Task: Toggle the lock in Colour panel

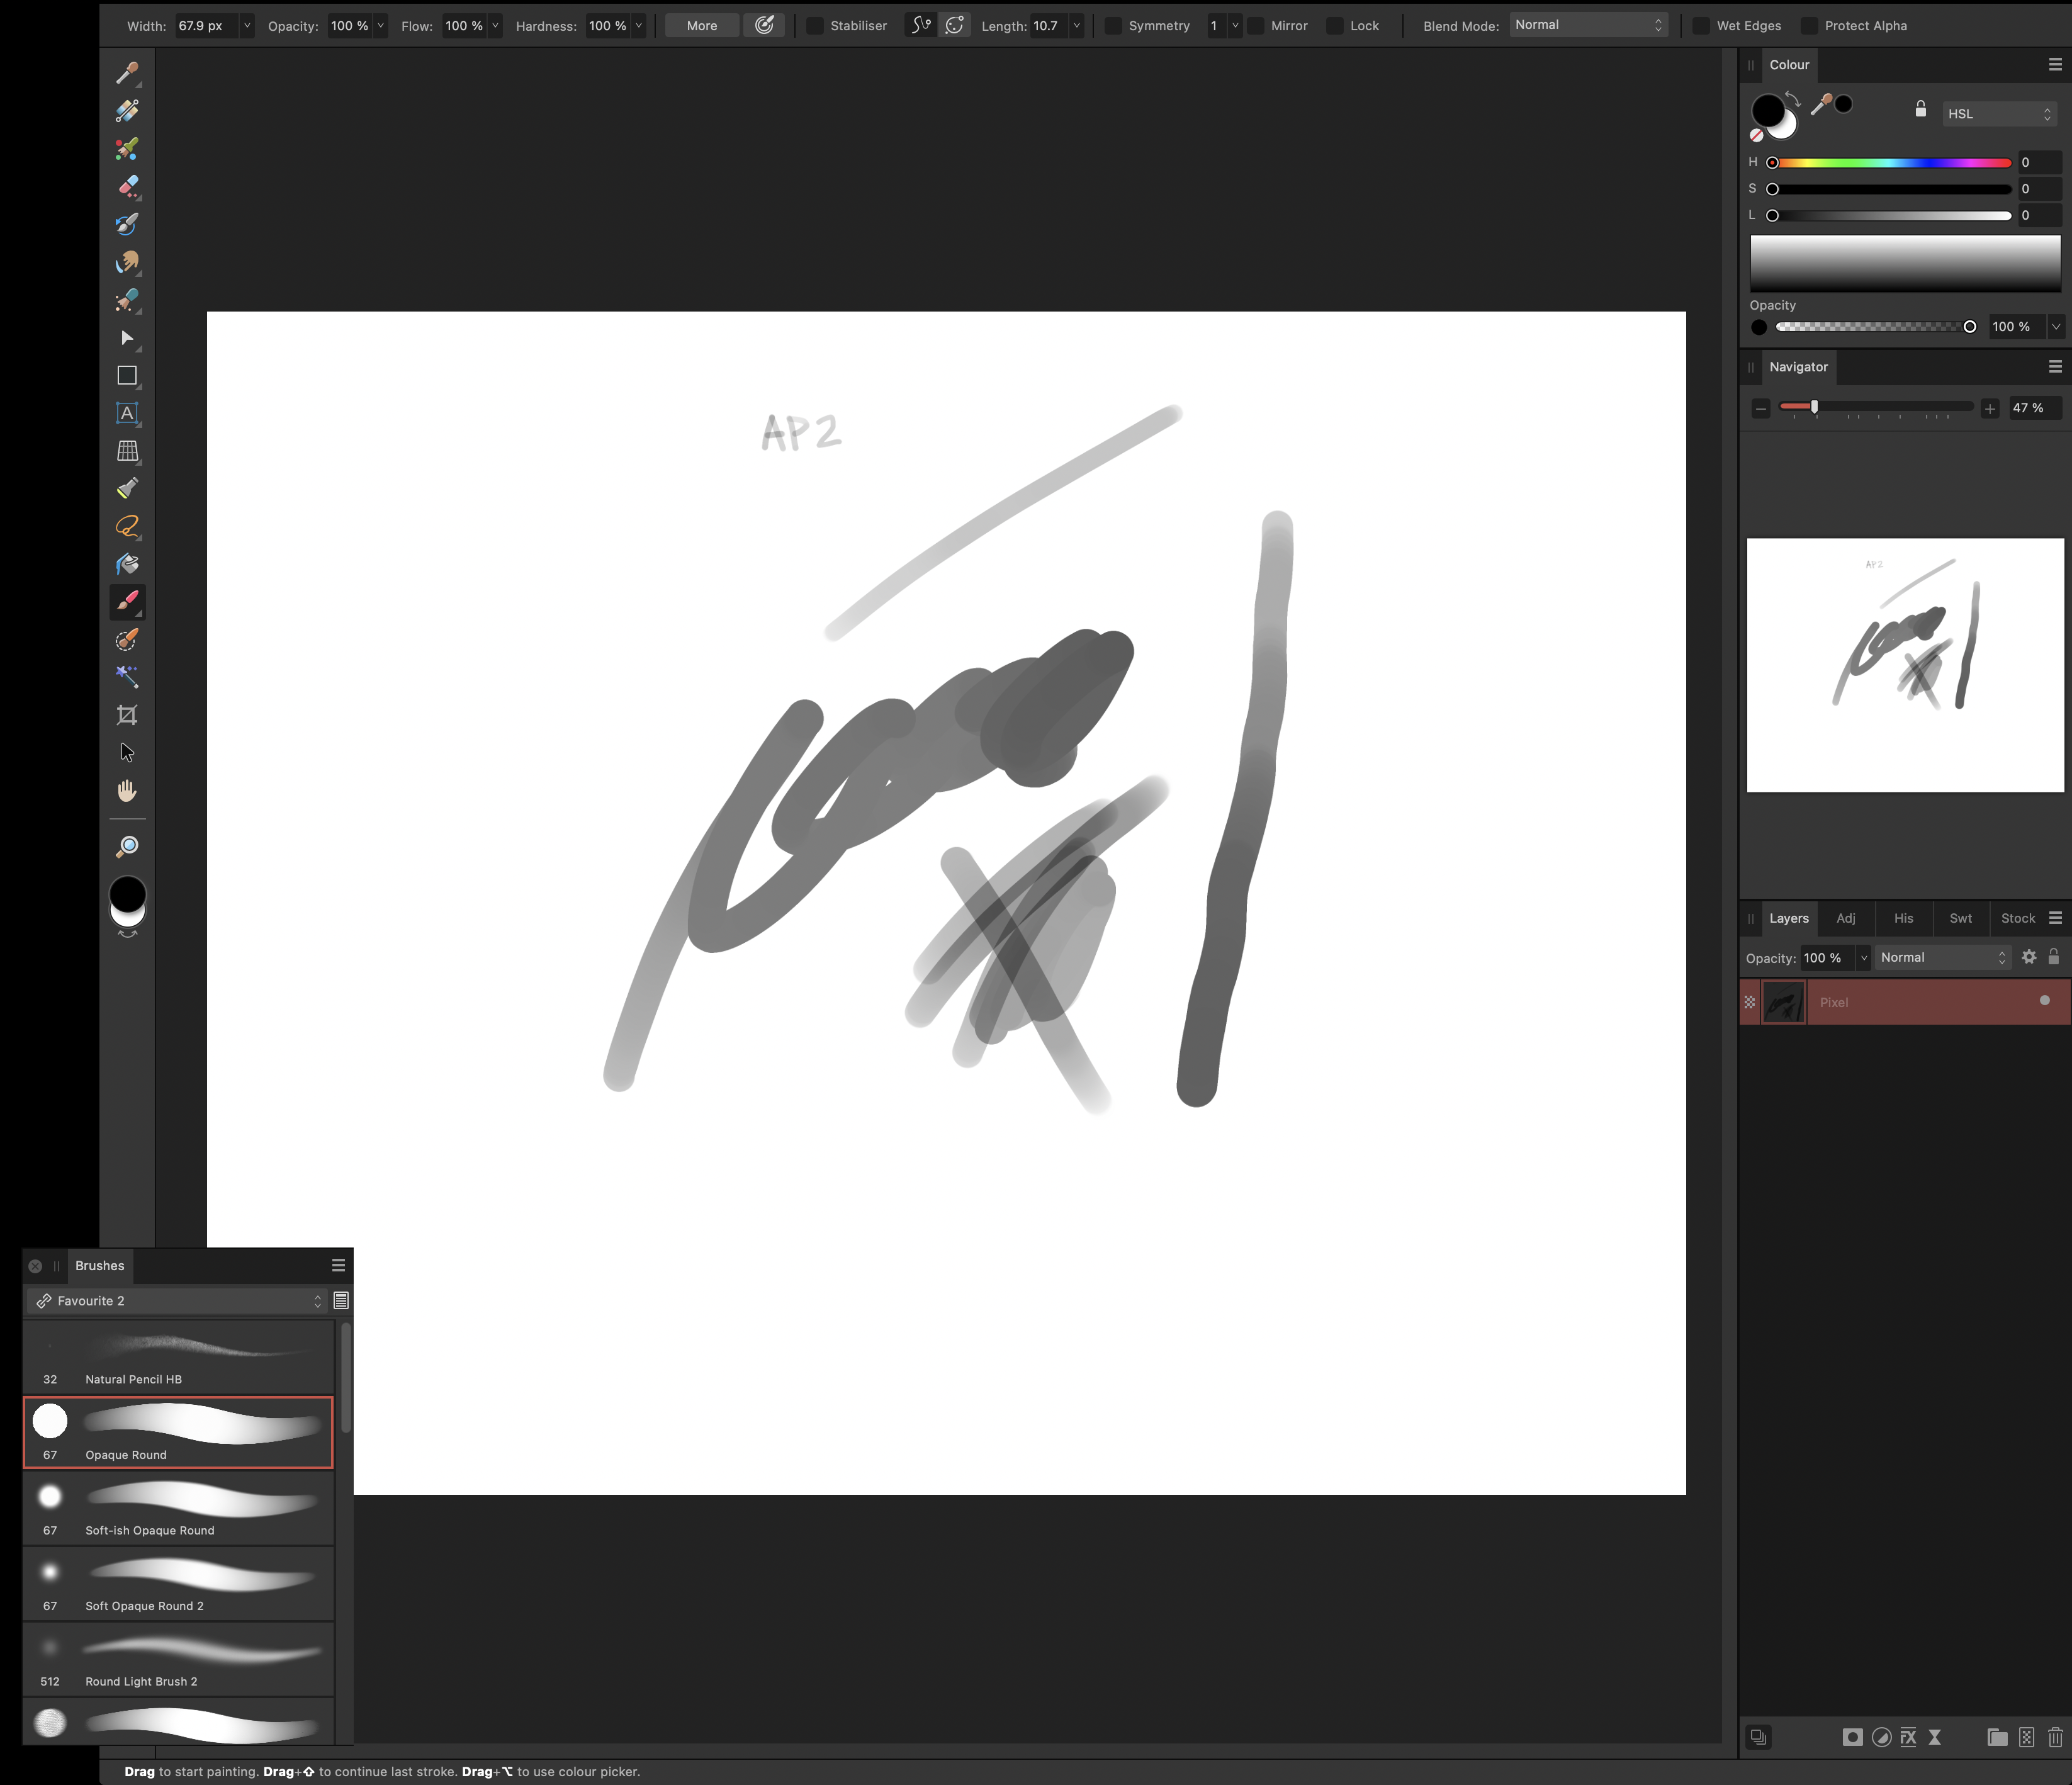Action: coord(1920,109)
